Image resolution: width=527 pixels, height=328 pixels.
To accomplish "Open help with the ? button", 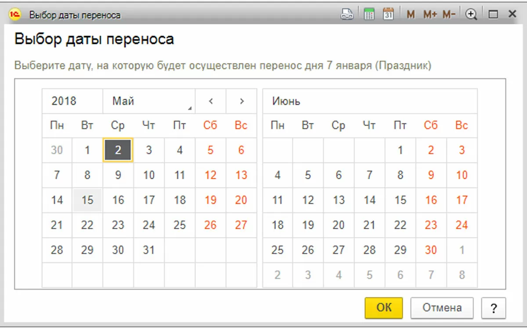I will coord(494,307).
